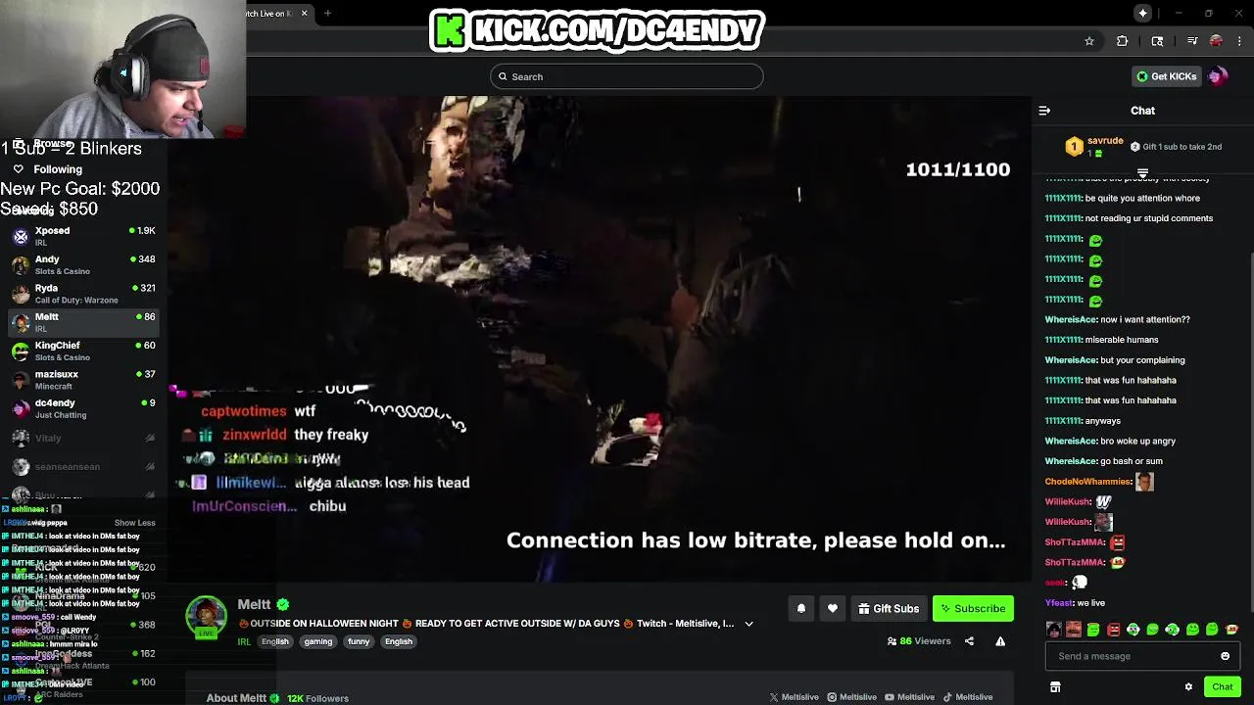Click the Get KICKs button
This screenshot has width=1254, height=705.
click(1166, 76)
